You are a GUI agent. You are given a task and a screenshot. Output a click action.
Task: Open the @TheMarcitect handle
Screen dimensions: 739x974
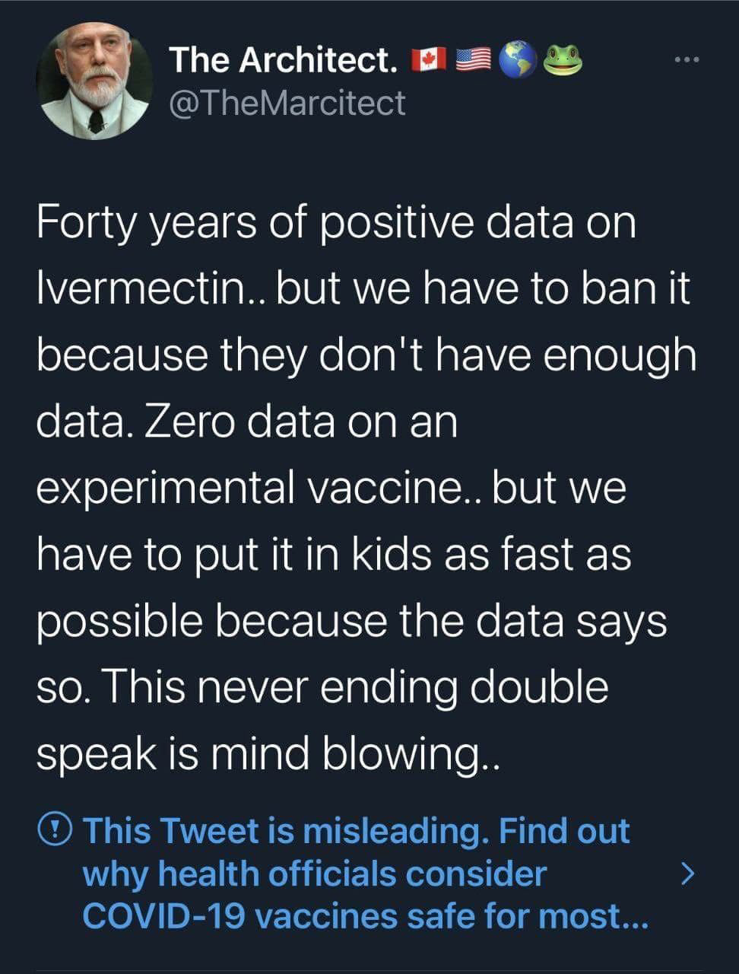[x=287, y=103]
